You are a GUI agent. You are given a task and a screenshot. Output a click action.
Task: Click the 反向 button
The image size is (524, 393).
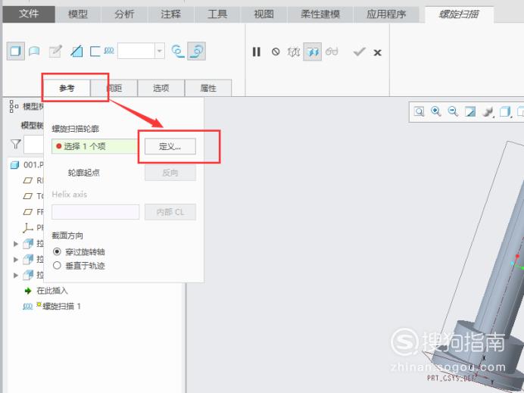tap(170, 173)
